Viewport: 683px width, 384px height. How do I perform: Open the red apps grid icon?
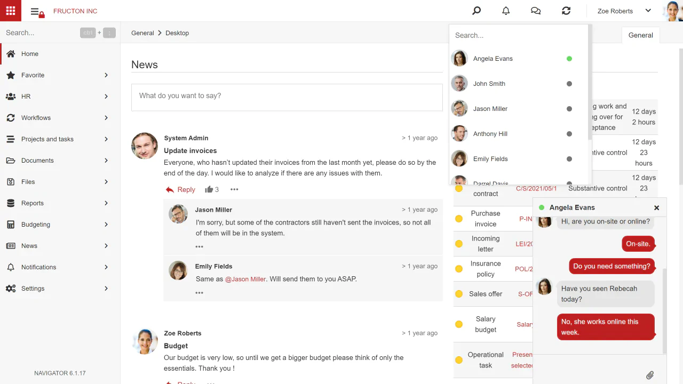(10, 11)
